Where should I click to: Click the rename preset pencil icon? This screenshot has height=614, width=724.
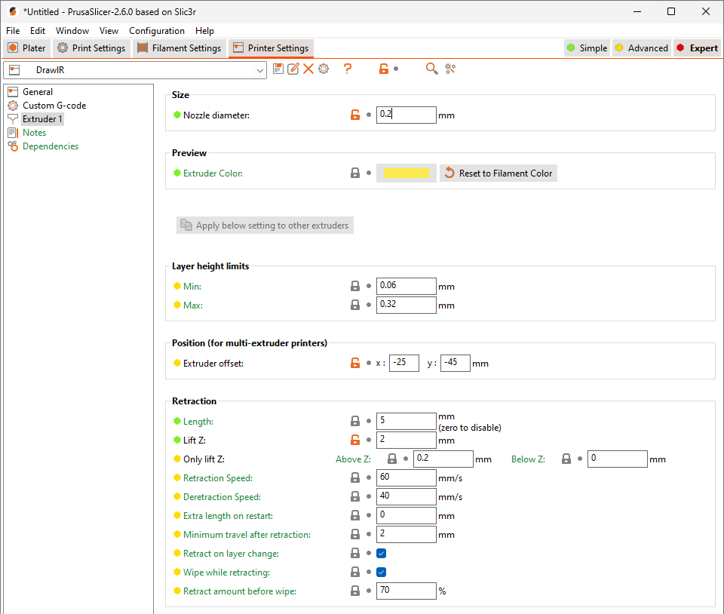(x=293, y=69)
